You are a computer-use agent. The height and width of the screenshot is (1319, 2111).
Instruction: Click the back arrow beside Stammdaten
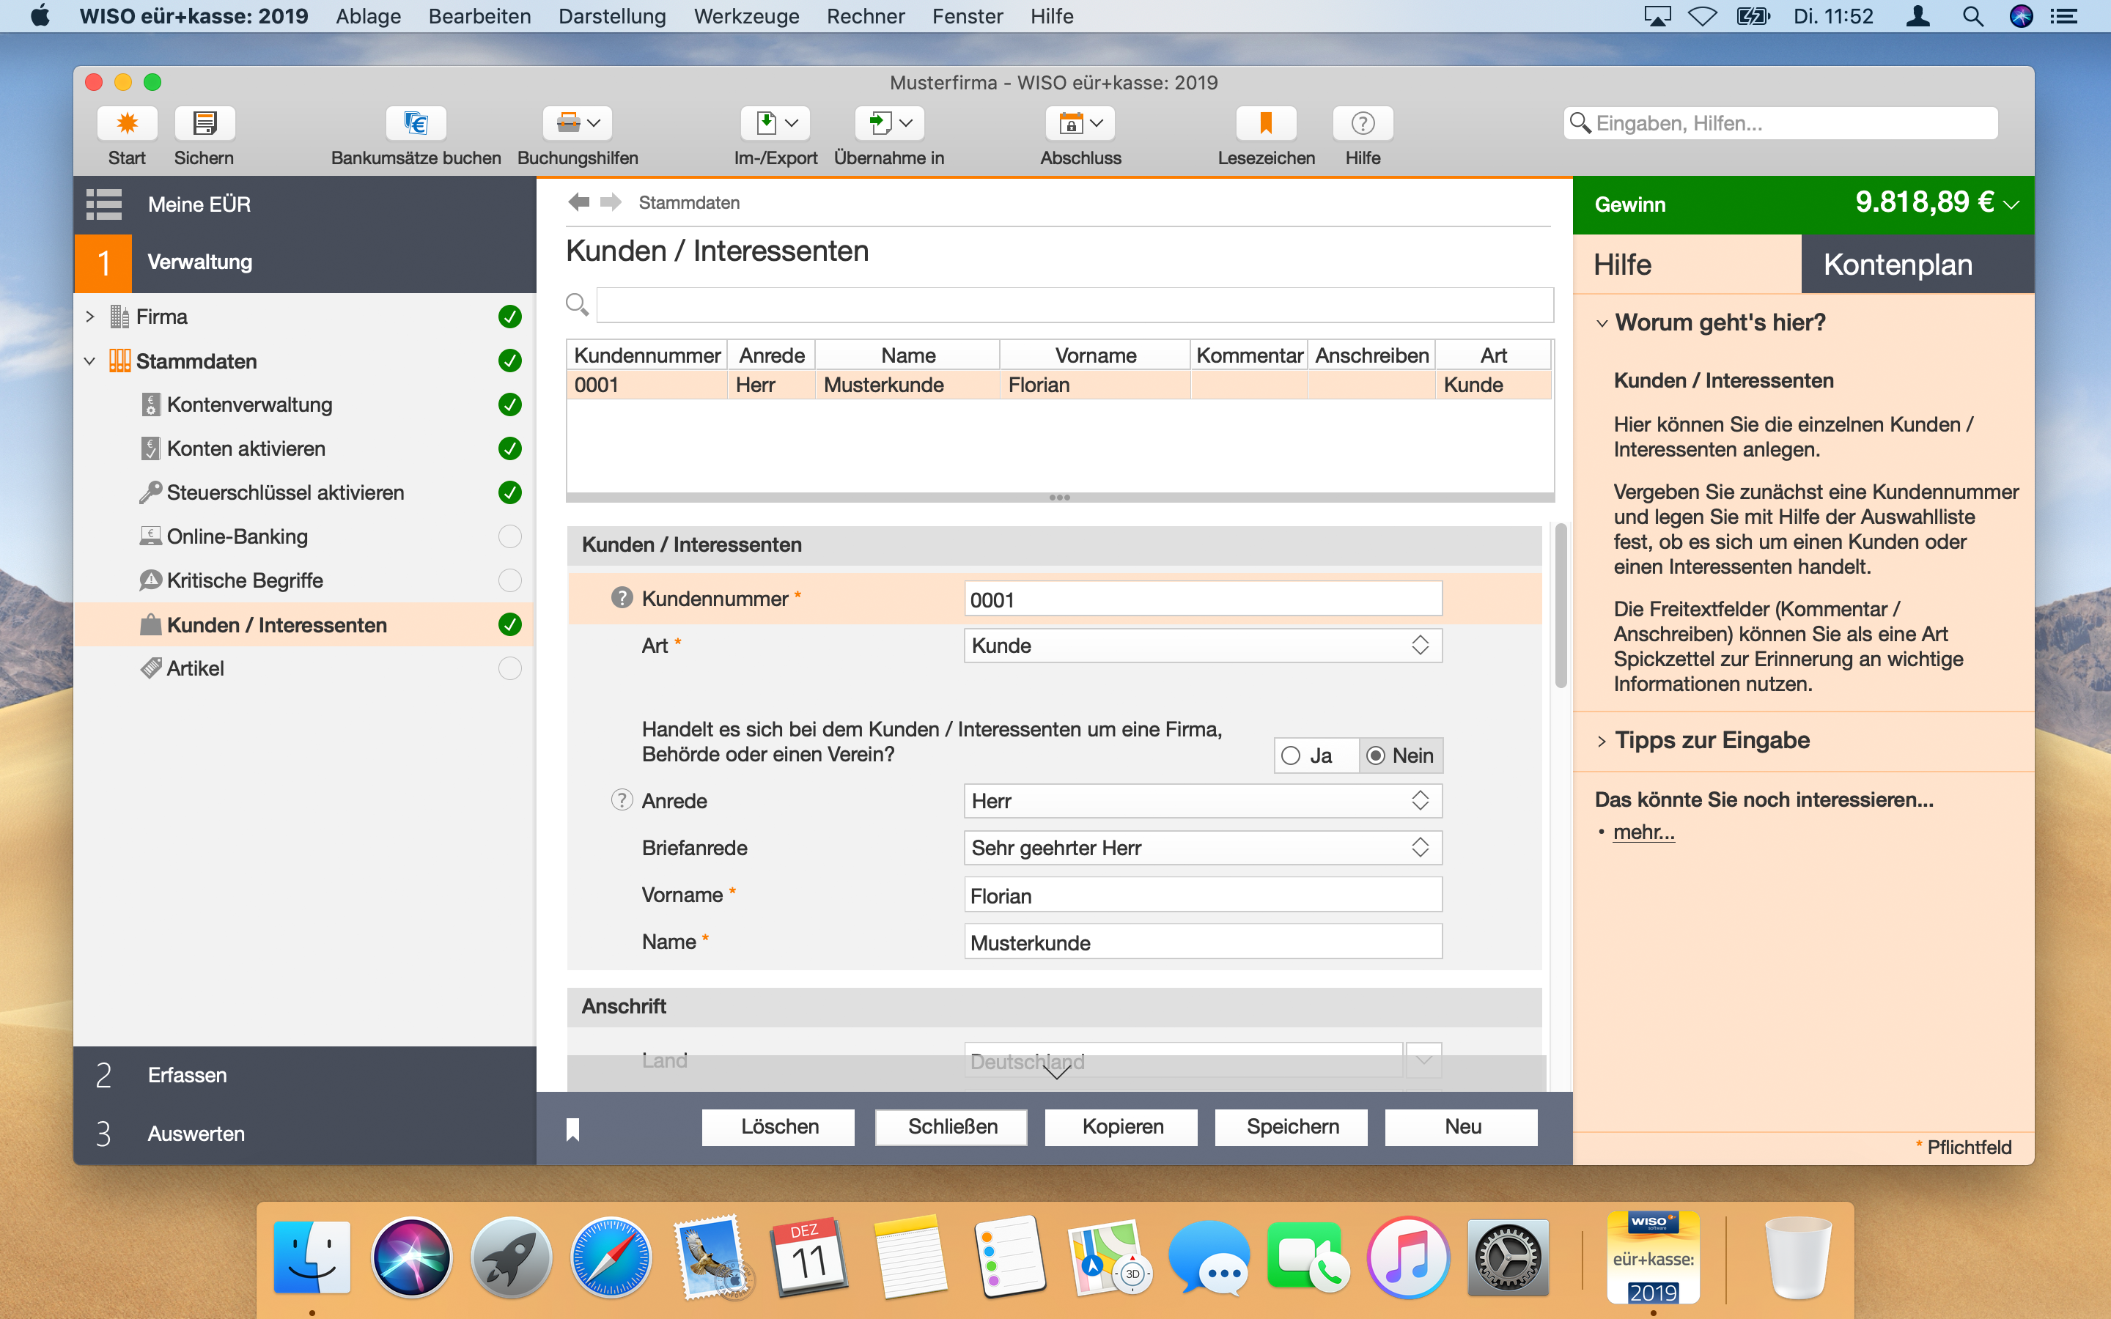(578, 202)
